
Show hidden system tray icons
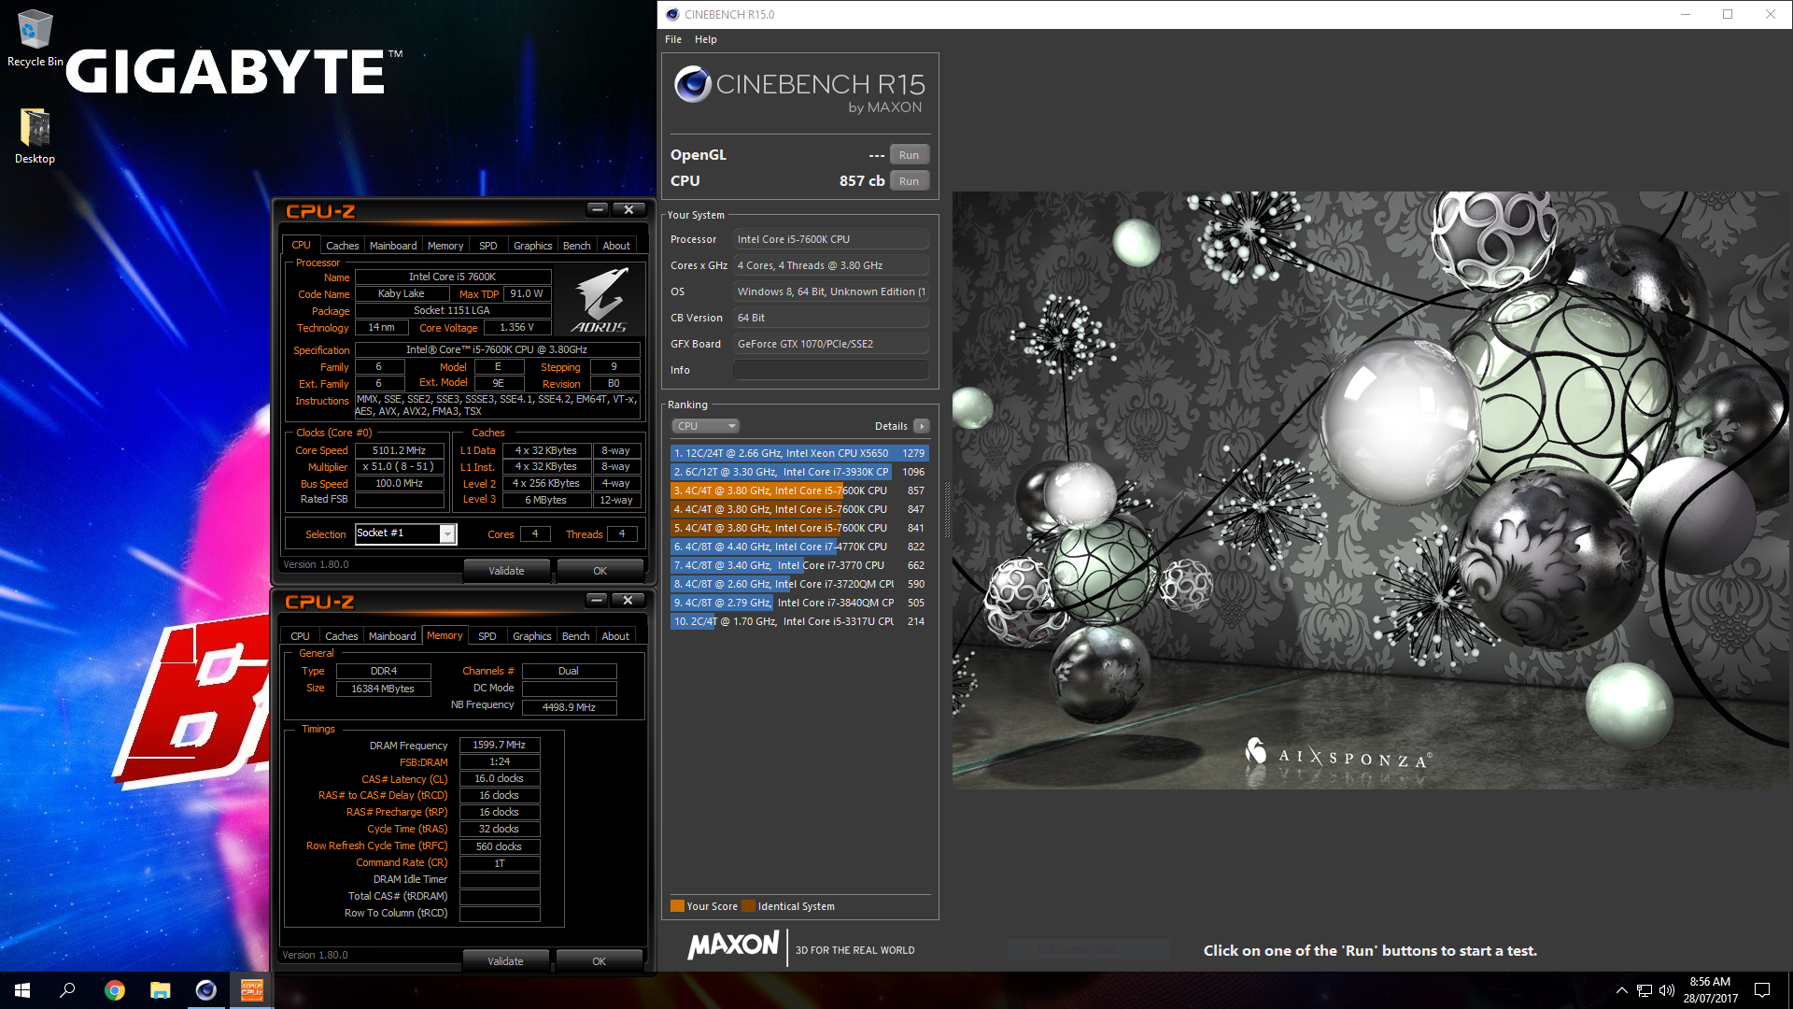coord(1621,990)
